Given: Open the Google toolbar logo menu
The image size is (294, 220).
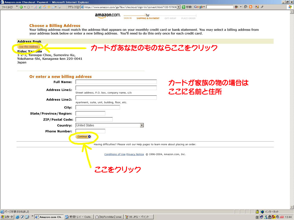Looking at the screenshot, I should [199, 7].
